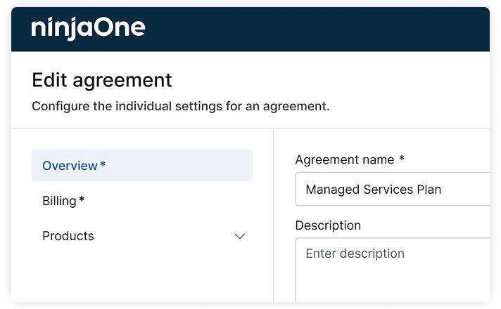Click the ninjaOne logo in header
This screenshot has height=309, width=501.
coord(88,28)
